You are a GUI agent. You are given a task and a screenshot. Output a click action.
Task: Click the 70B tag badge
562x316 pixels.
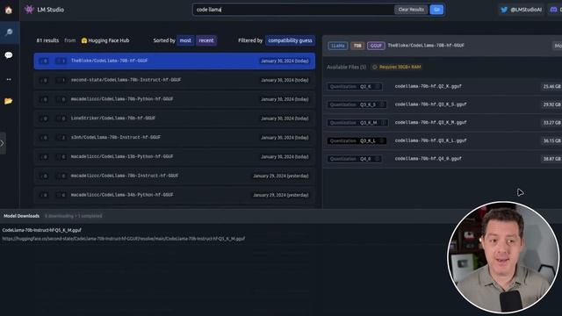(x=357, y=46)
